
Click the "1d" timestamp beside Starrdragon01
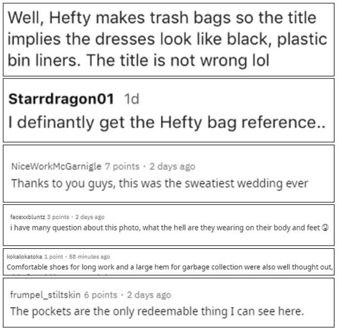tap(131, 100)
